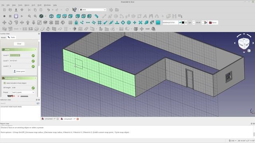Check Auto include in host object
The height and width of the screenshot is (143, 255).
[x=5, y=83]
